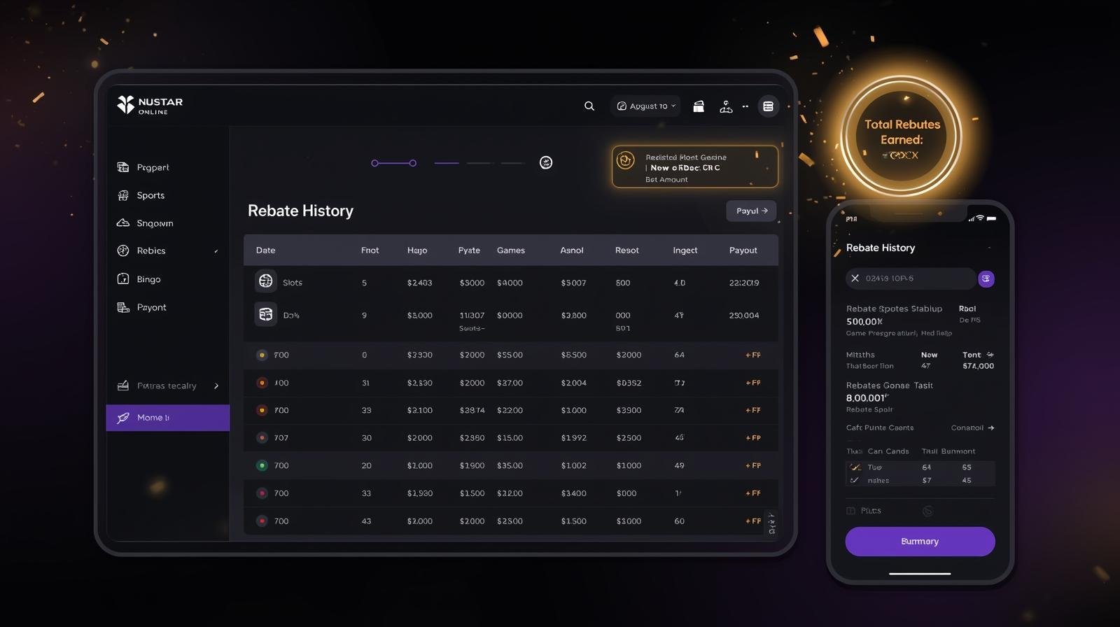Open the round menu icon in header

pos(768,106)
